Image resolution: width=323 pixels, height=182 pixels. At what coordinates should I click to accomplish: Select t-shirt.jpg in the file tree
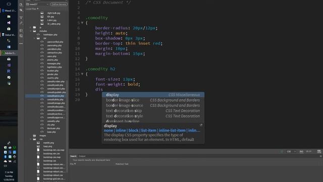(x=51, y=20)
